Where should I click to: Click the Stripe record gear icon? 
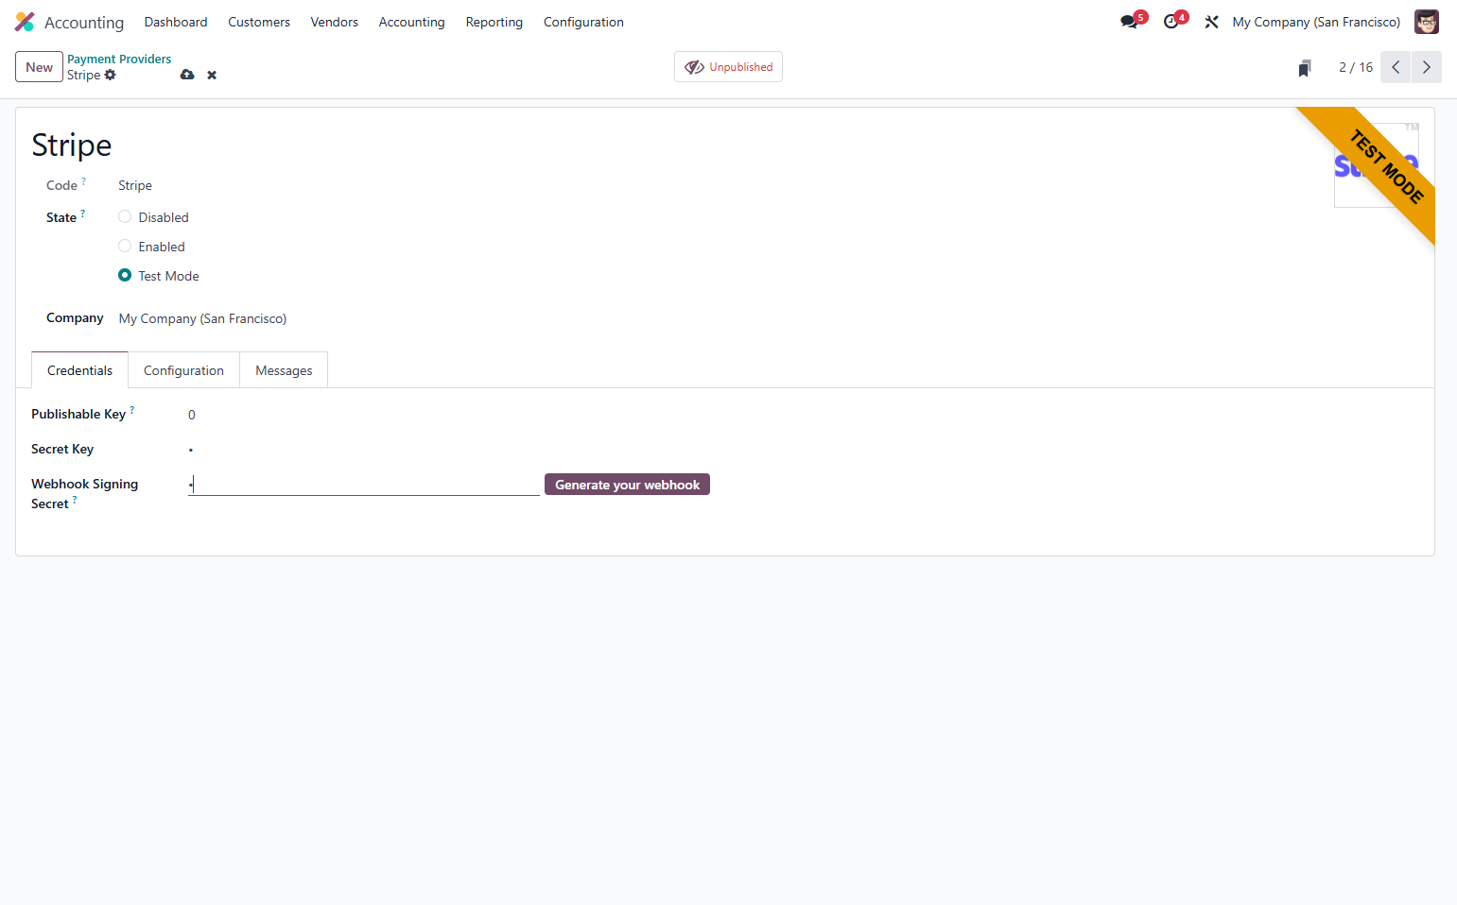[x=111, y=75]
